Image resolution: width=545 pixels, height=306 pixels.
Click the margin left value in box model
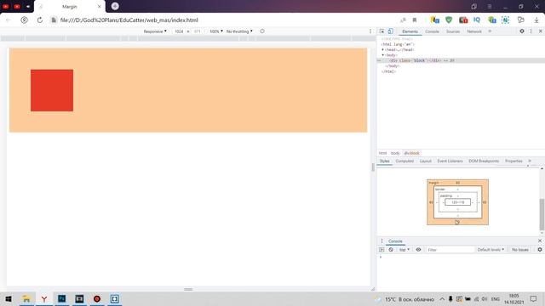[431, 202]
